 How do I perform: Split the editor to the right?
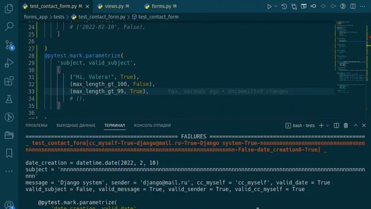[353, 6]
